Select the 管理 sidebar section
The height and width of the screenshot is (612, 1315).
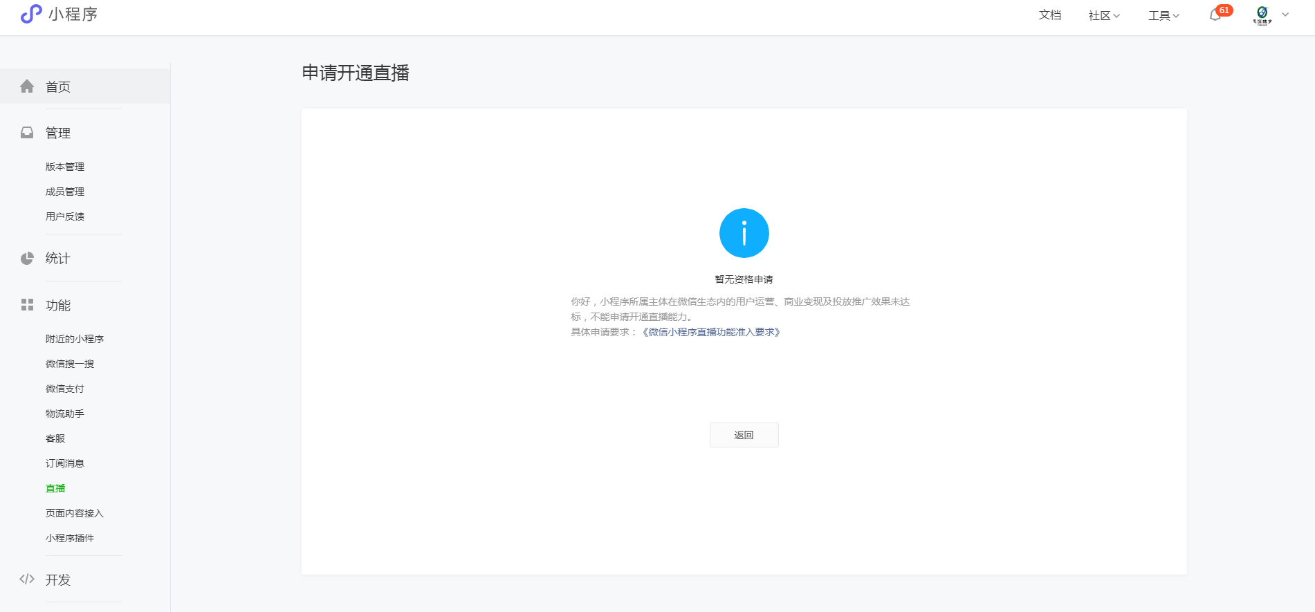[58, 133]
